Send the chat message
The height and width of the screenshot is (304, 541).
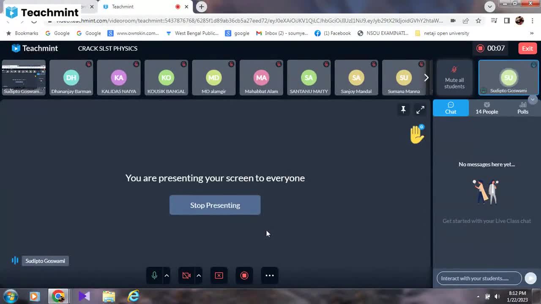point(530,278)
